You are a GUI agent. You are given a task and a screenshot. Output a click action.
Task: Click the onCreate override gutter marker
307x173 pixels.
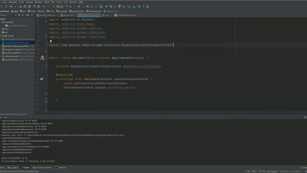pos(42,79)
